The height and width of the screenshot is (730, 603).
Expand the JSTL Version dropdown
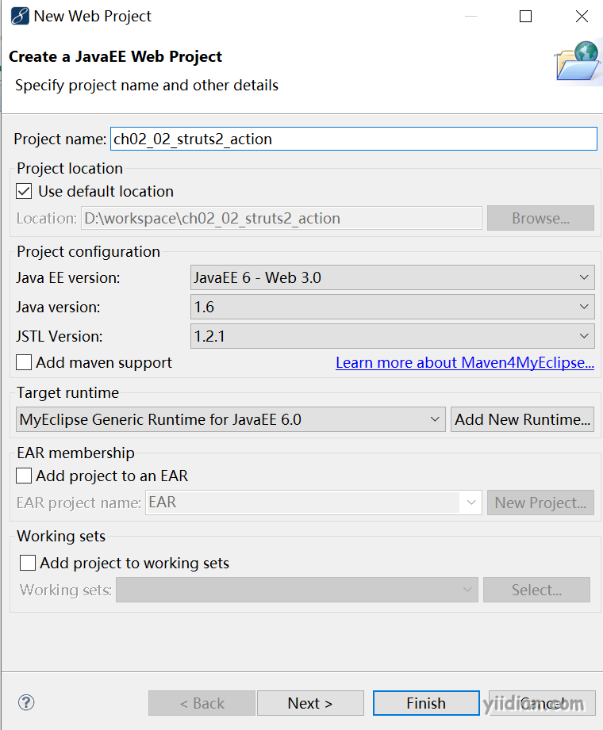[x=393, y=336]
